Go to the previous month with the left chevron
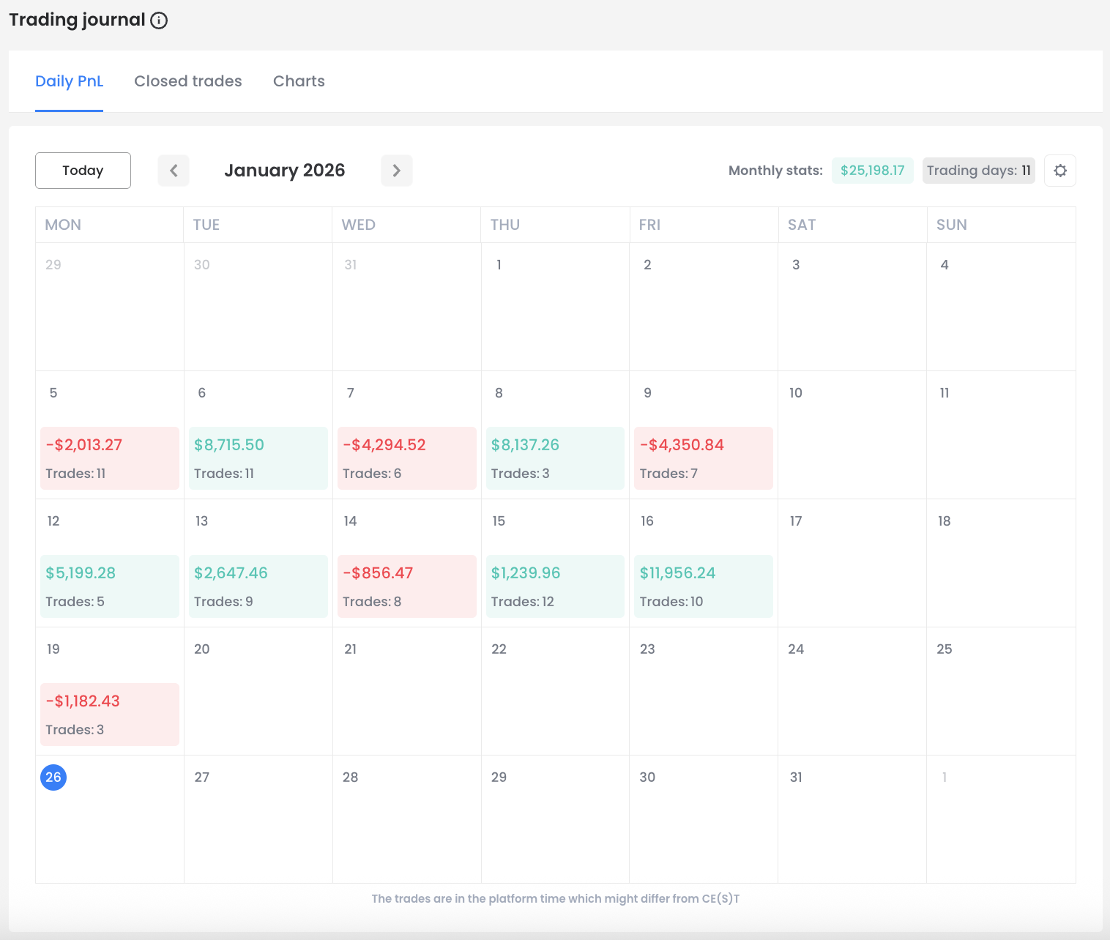 (174, 170)
